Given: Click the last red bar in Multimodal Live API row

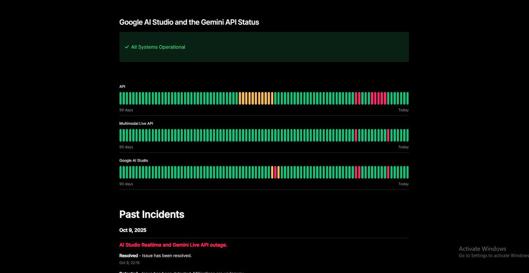Looking at the screenshot, I should tap(388, 135).
